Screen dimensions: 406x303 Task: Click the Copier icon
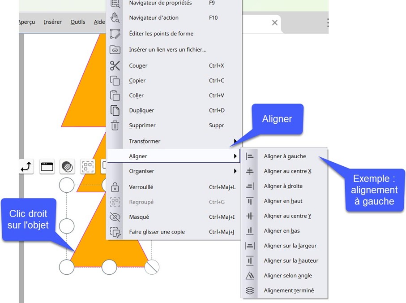coord(115,81)
